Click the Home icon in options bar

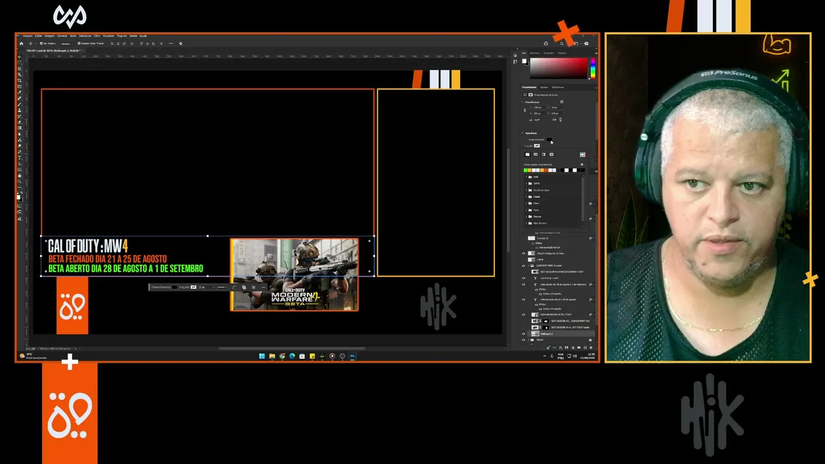[21, 43]
